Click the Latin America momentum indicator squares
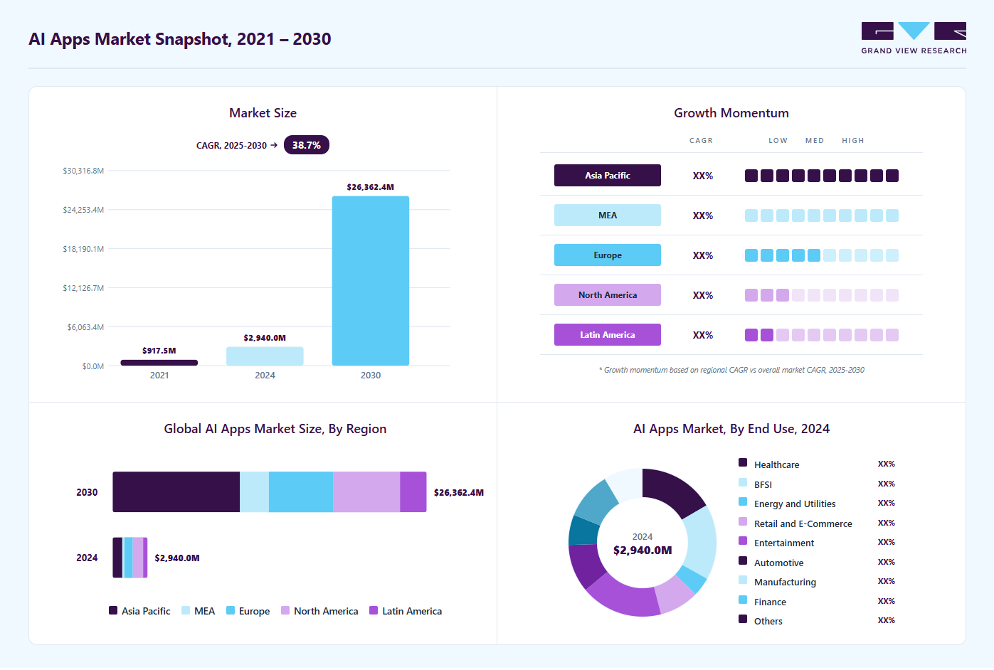Screen dimensions: 994x670 click(822, 335)
